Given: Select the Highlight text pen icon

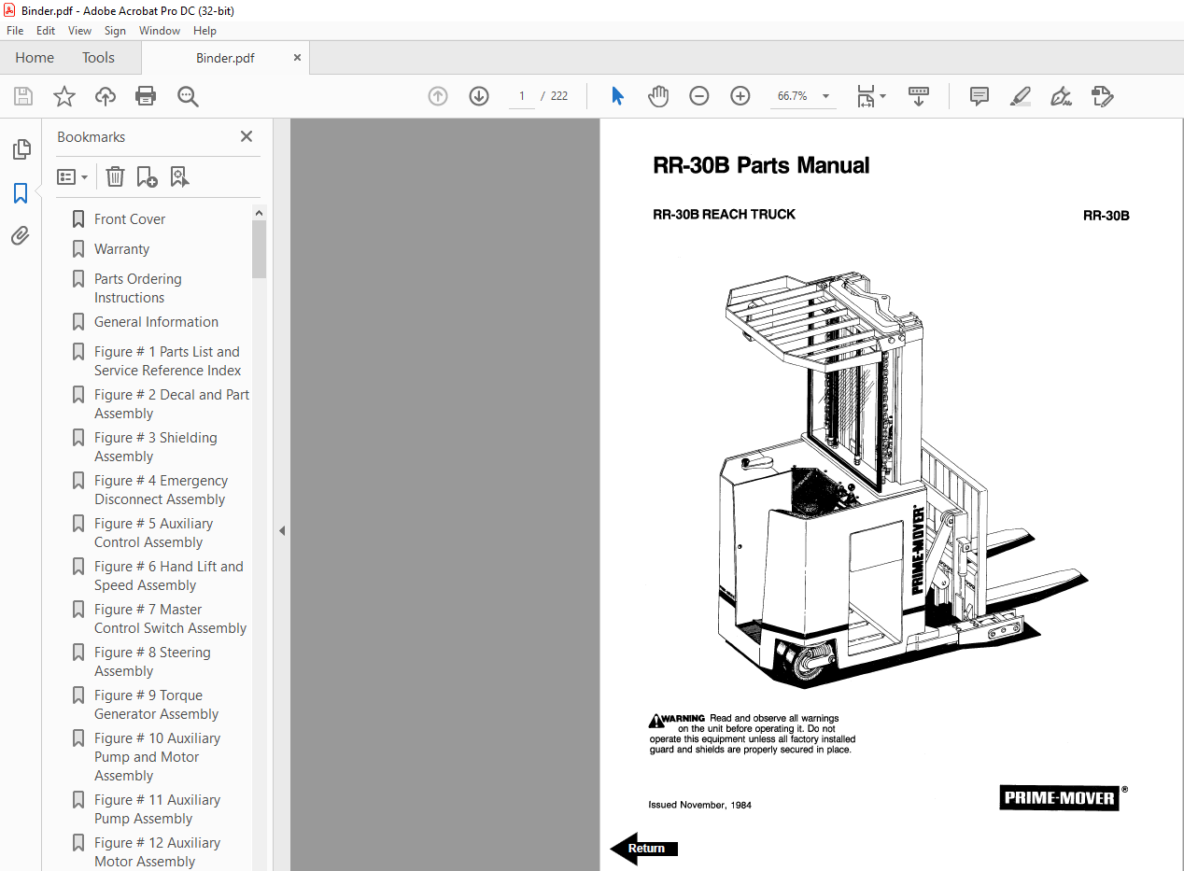Looking at the screenshot, I should click(1021, 96).
